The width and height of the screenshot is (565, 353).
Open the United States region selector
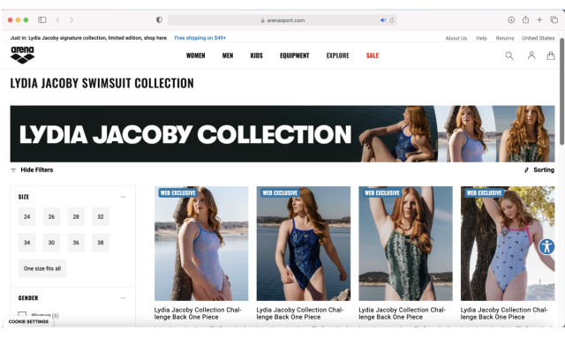(538, 38)
